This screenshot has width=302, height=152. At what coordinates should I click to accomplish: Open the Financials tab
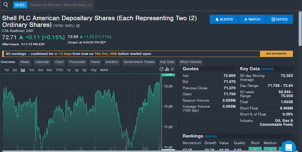[77, 62]
